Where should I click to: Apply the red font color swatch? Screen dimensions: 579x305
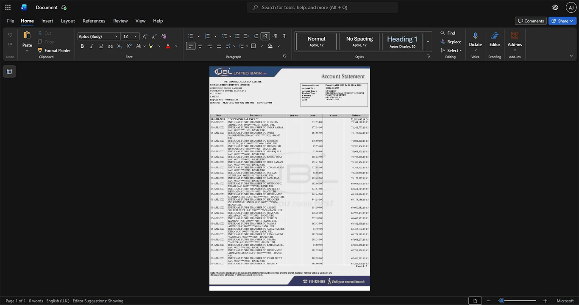click(168, 46)
